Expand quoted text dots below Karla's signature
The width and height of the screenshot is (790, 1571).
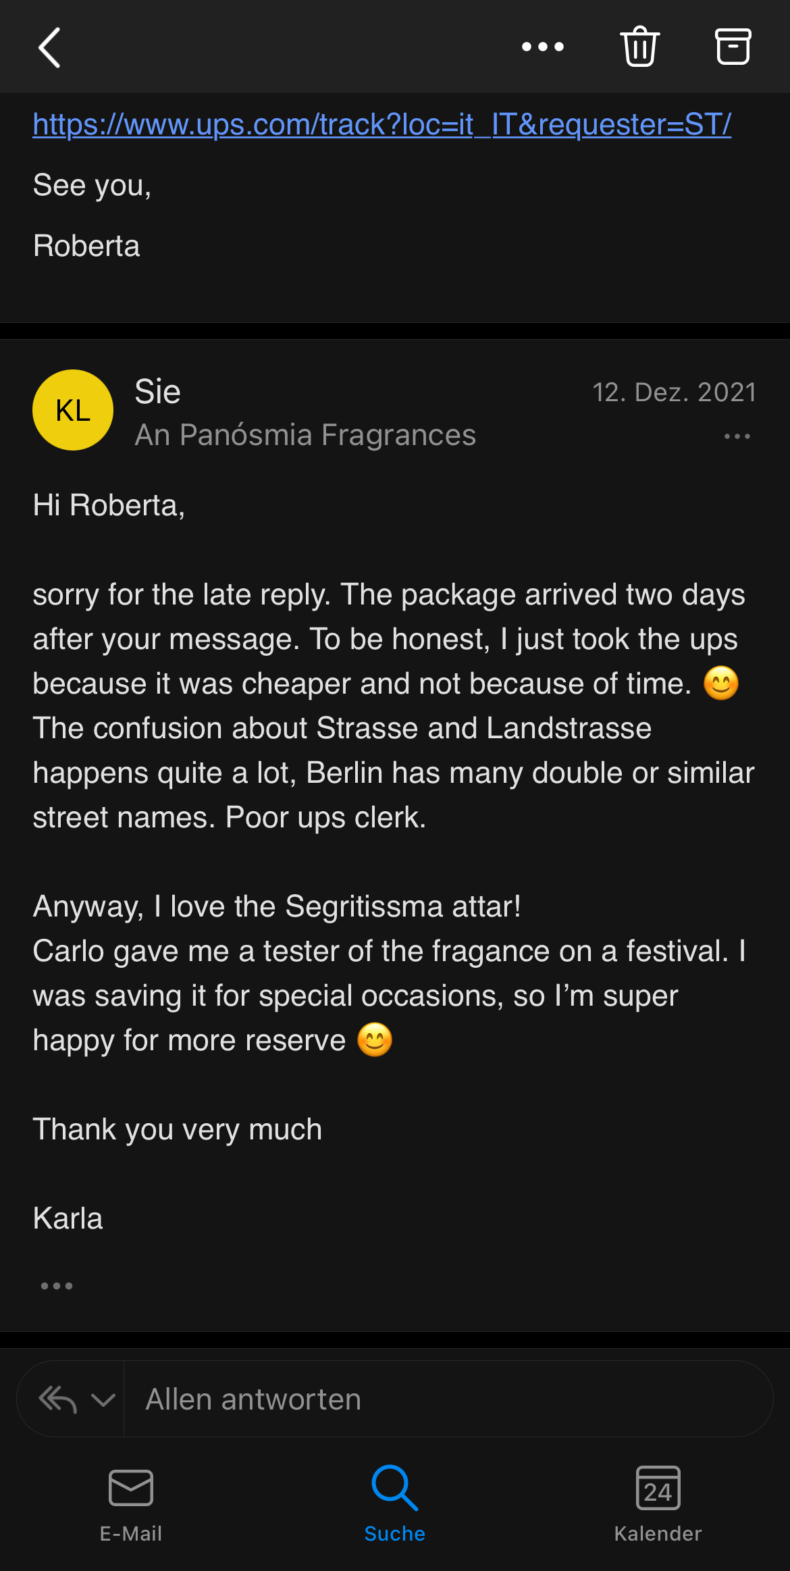coord(57,1286)
